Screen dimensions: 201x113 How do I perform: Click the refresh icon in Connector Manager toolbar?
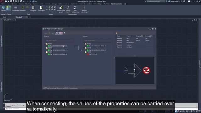50,33
